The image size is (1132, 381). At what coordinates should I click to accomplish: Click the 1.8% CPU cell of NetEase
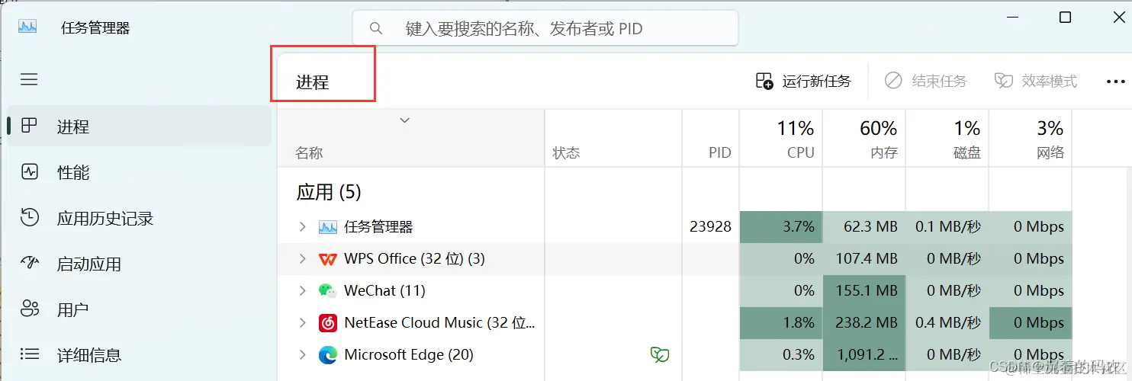(781, 323)
